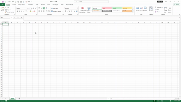The image size is (181, 102).
Task: Switch to the Formulas tab
Action: pyautogui.click(x=30, y=5)
